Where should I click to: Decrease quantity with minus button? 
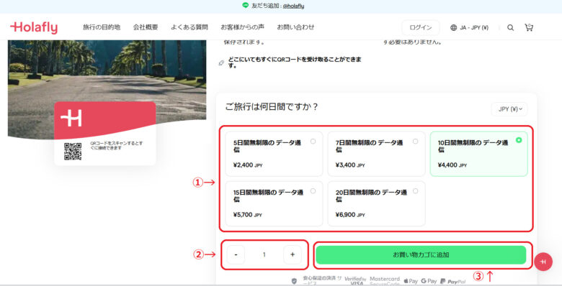pyautogui.click(x=236, y=254)
